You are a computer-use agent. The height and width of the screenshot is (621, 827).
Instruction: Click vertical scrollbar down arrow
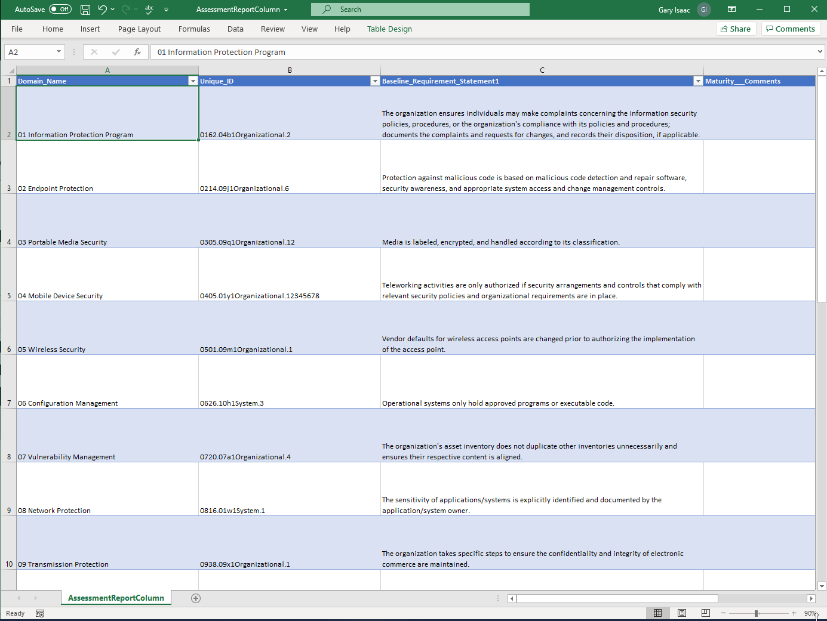(x=822, y=586)
